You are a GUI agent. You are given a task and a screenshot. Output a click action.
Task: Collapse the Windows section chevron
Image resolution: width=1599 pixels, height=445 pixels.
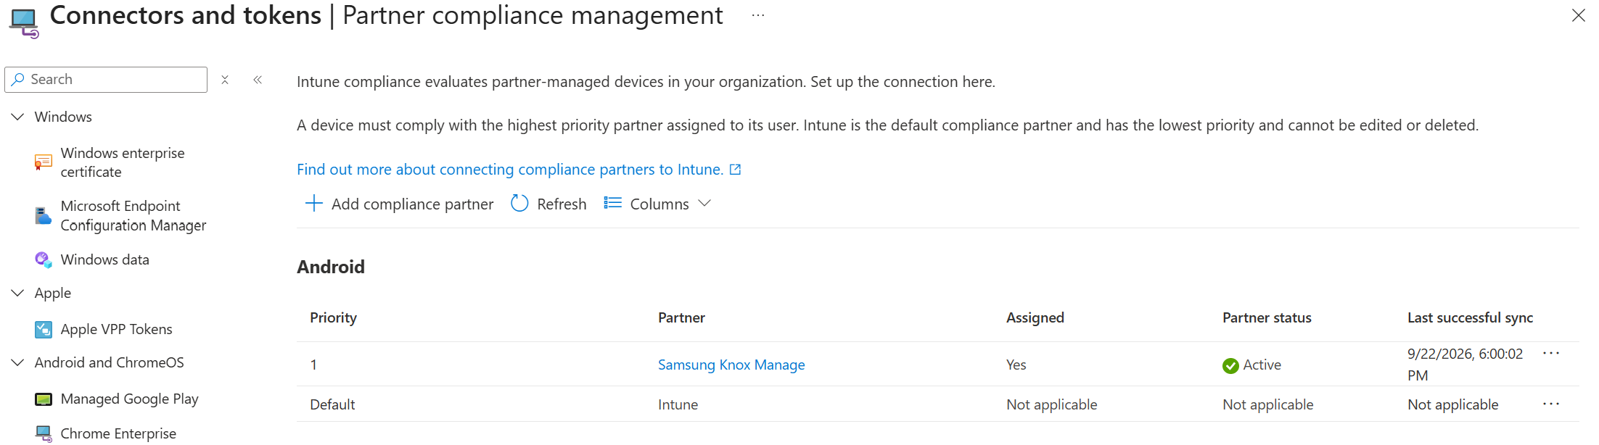tap(17, 117)
